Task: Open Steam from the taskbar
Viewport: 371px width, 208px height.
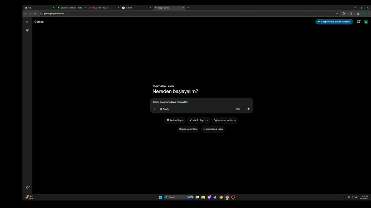Action: [x=215, y=197]
